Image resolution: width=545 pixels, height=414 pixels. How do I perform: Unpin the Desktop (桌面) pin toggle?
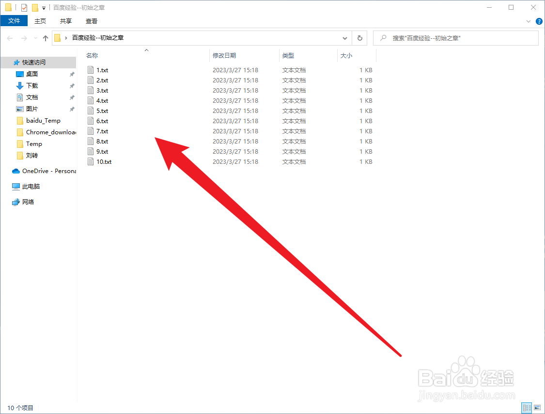(72, 74)
